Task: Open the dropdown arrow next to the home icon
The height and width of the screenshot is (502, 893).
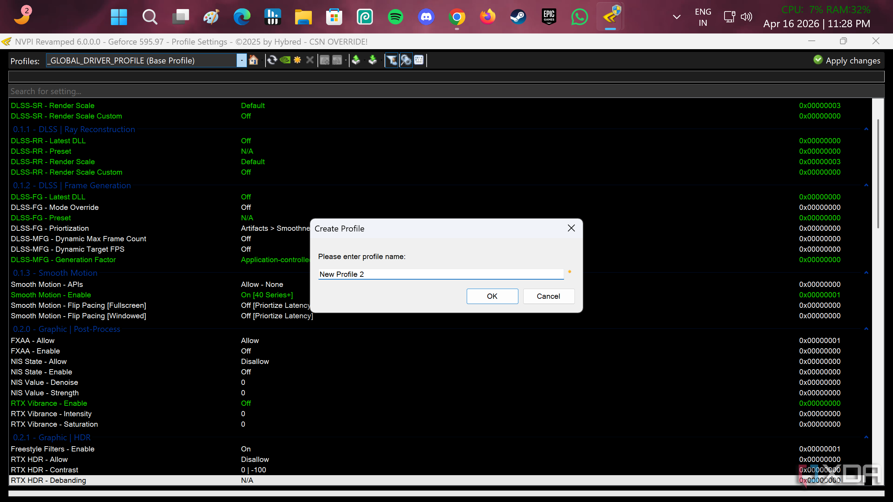Action: [x=262, y=60]
